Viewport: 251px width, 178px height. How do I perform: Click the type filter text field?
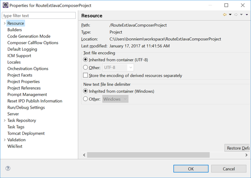tap(39, 15)
